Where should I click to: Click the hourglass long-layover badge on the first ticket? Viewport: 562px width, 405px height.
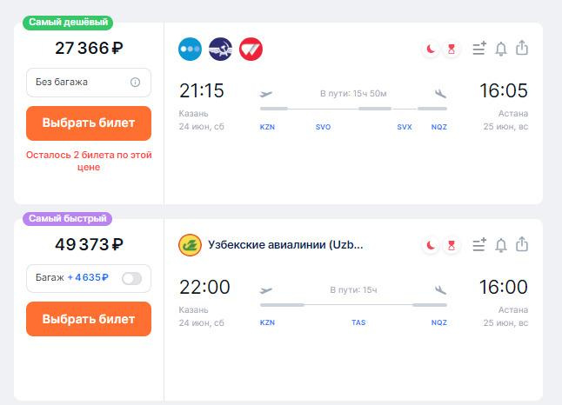point(451,49)
